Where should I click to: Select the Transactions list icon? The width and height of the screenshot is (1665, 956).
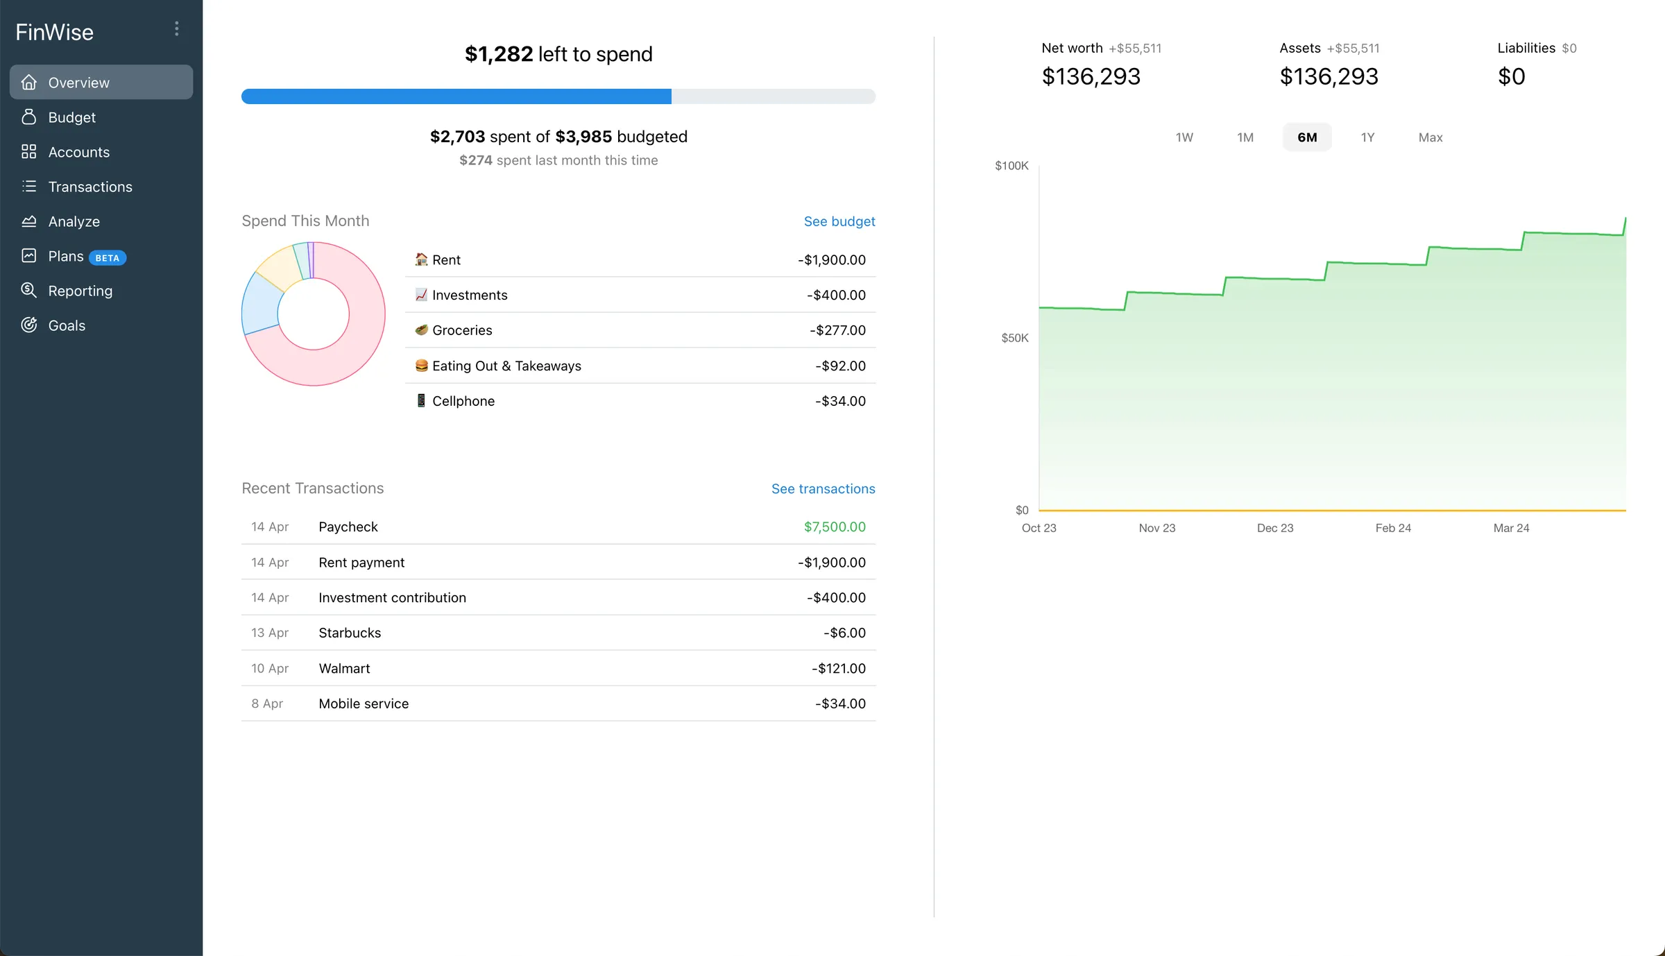[28, 186]
